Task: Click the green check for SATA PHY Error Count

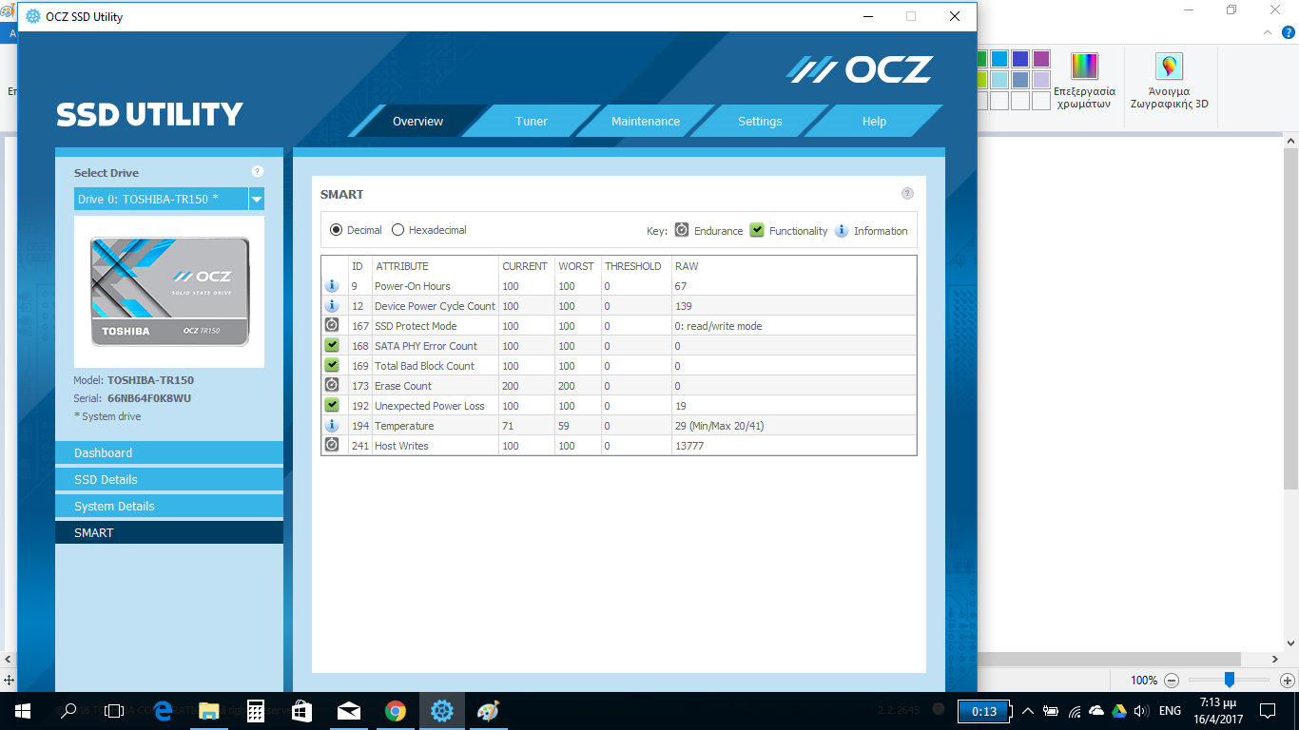Action: tap(332, 346)
